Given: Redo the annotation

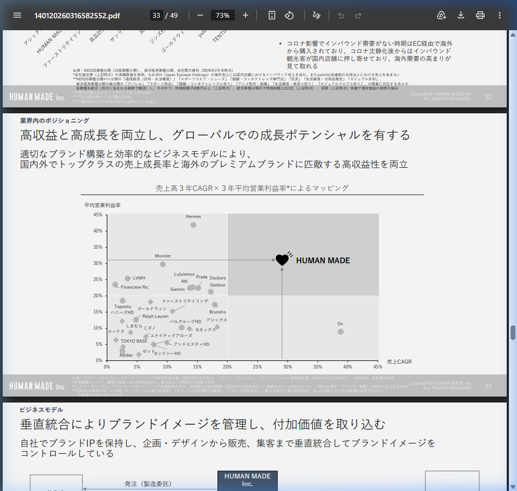Looking at the screenshot, I should tap(358, 16).
